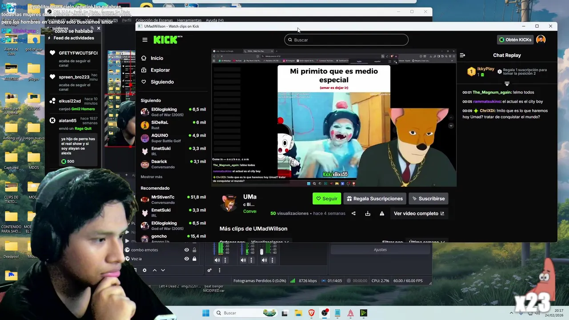
Task: Toggle lock on Voz ia source
Action: pyautogui.click(x=194, y=259)
